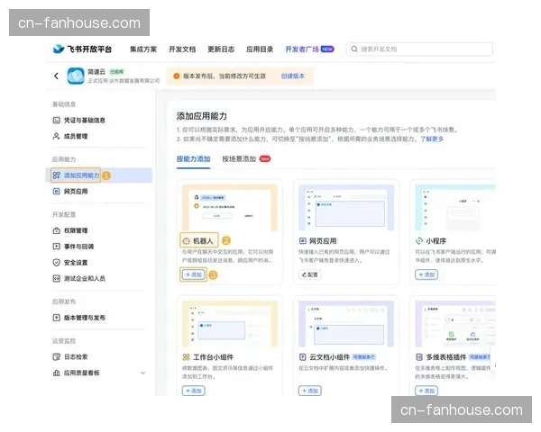Click the 云文档小组件 card icon

303,357
